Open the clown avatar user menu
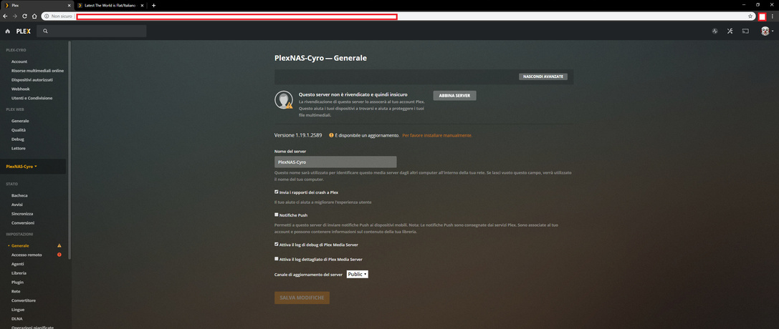Screen dimensions: 779x329 tap(767, 31)
